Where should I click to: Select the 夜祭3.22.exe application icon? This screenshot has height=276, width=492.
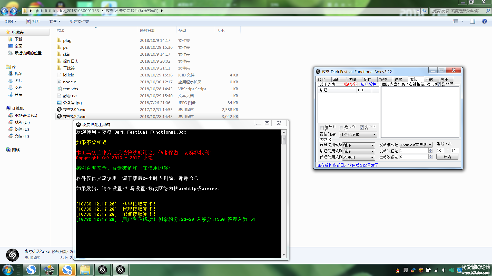point(59,116)
